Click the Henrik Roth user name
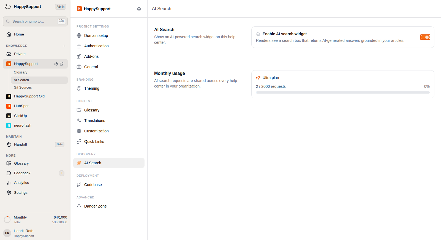 tap(24, 231)
